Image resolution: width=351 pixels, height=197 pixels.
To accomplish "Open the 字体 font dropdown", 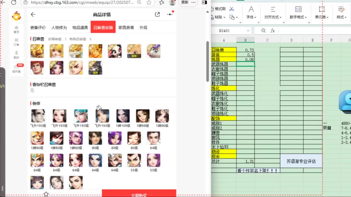I will point(251,13).
